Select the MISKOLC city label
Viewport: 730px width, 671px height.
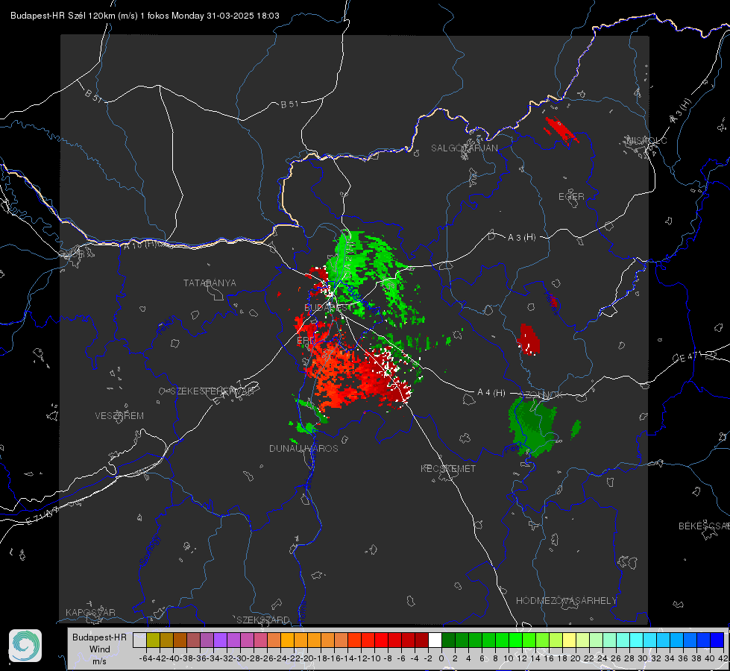647,140
